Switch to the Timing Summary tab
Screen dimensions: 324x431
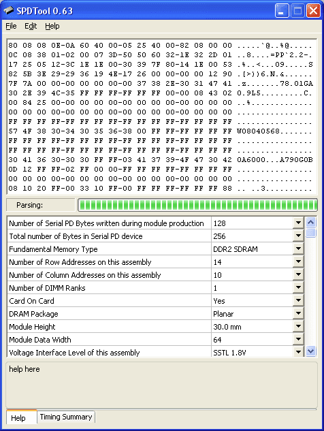point(66,417)
